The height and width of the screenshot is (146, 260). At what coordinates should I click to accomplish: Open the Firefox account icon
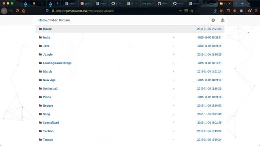tap(235, 11)
